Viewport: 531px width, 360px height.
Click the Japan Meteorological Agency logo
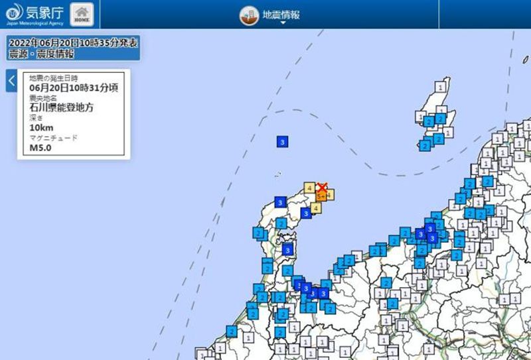click(x=14, y=13)
